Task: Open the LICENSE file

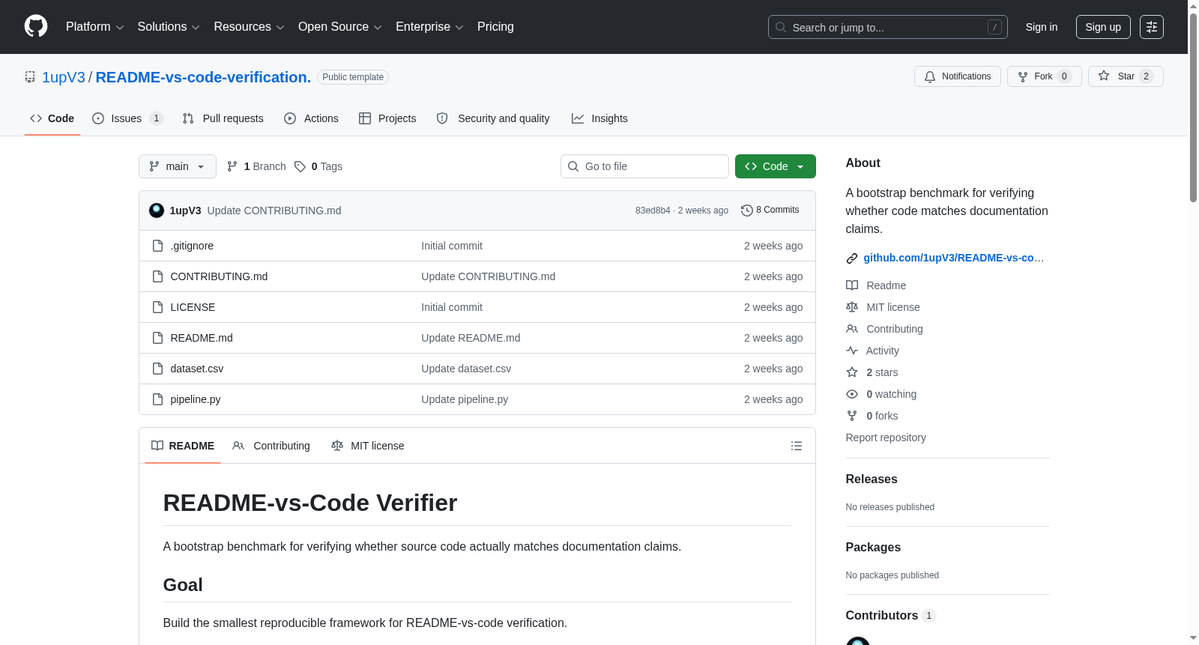Action: (x=193, y=307)
